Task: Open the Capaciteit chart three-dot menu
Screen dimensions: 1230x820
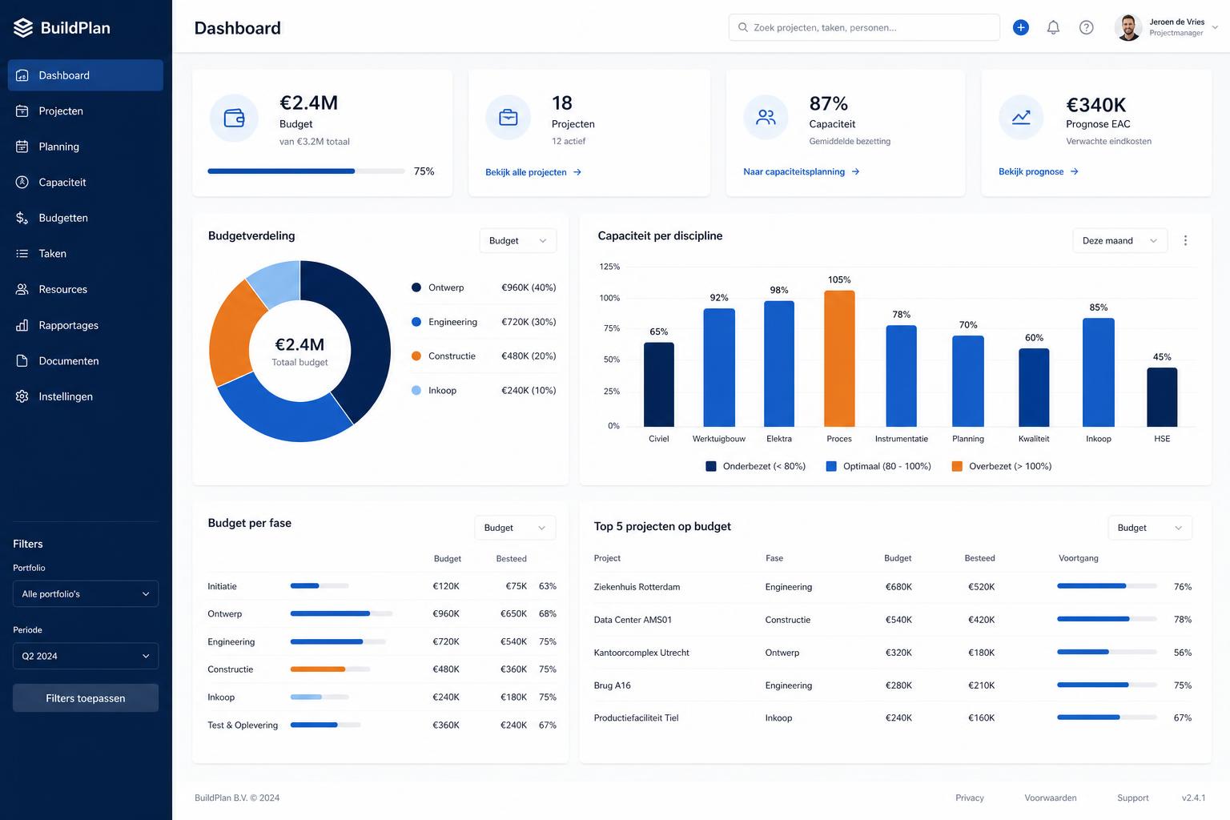Action: tap(1185, 240)
